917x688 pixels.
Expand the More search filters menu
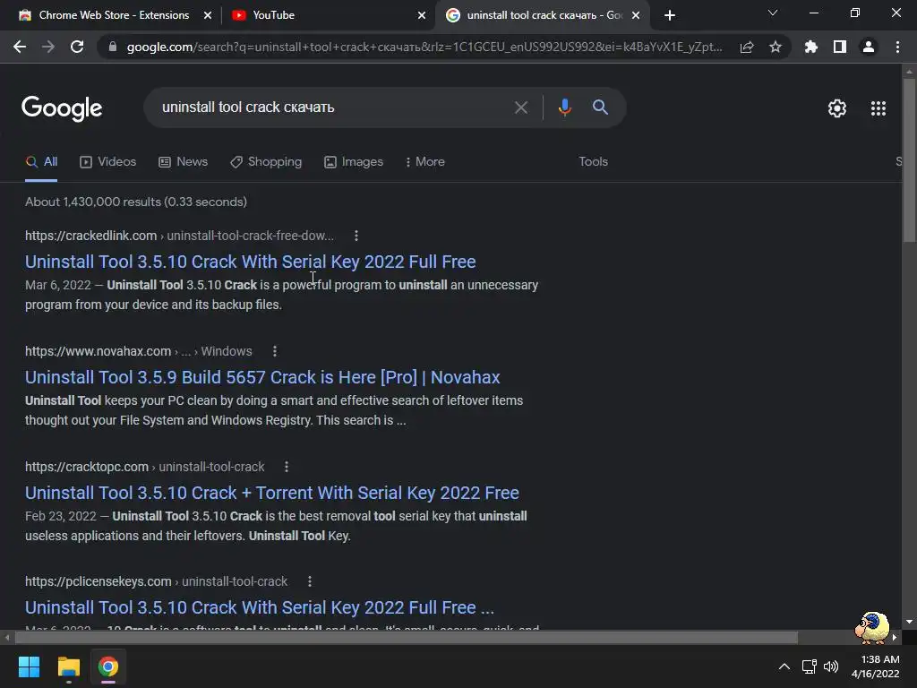tap(425, 161)
